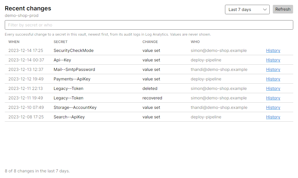Click the 'deleted' change value
298x178 pixels.
[x=150, y=88]
